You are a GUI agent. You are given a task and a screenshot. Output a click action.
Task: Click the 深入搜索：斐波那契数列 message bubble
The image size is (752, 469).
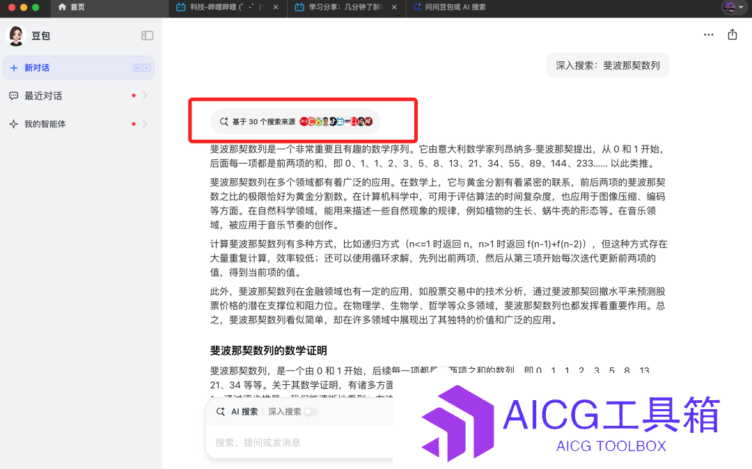click(608, 65)
